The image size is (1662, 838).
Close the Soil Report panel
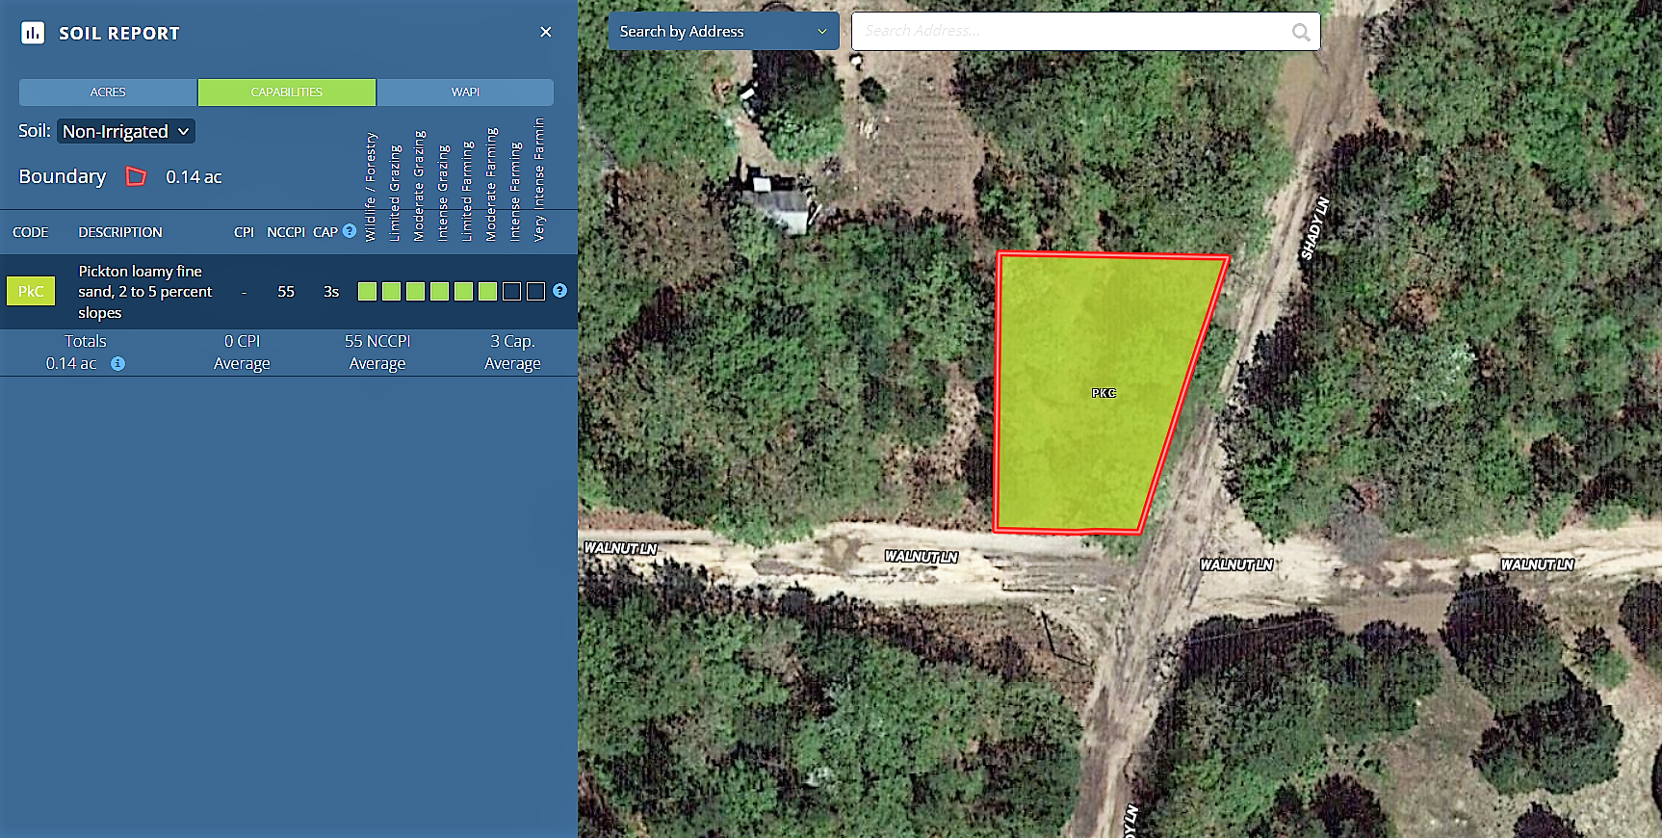tap(546, 33)
